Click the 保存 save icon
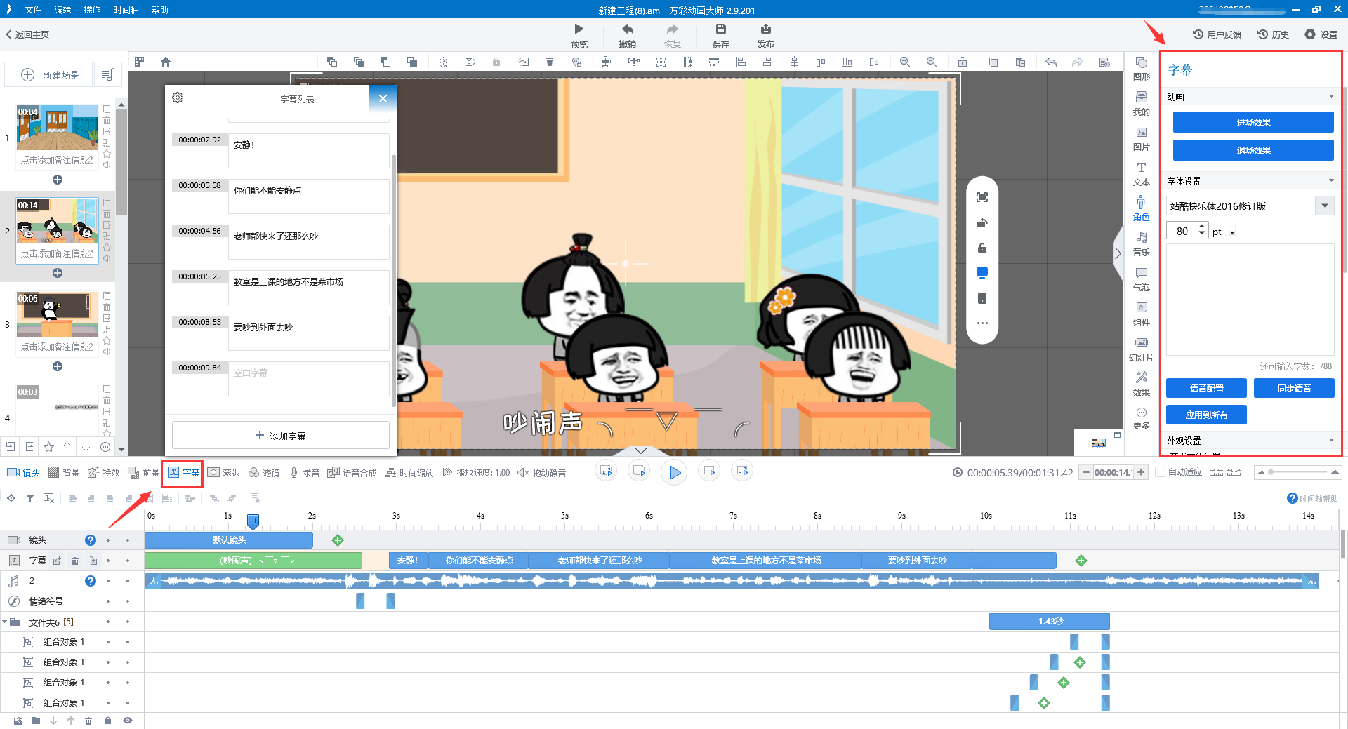1348x729 pixels. point(720,29)
